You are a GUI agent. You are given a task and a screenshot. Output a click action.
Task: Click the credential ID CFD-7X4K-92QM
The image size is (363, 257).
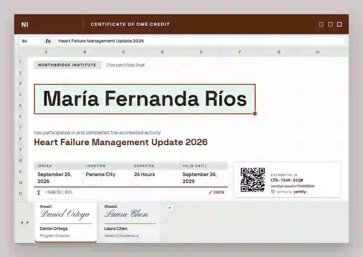coord(287,180)
